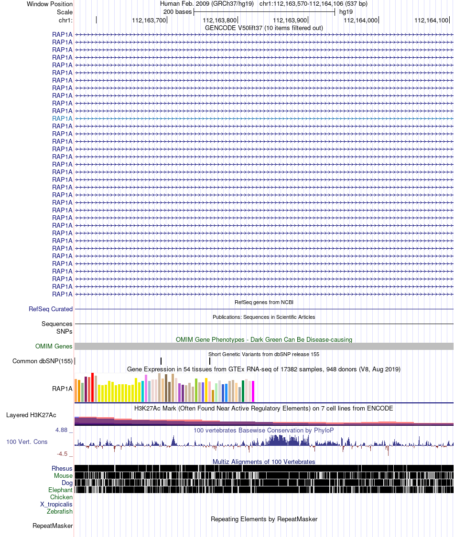Click the 100 Vert. Cons label
The image size is (454, 537).
tap(27, 442)
